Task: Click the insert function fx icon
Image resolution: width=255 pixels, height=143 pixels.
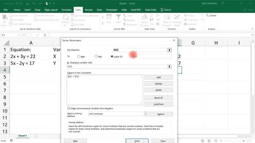Action: [45, 35]
